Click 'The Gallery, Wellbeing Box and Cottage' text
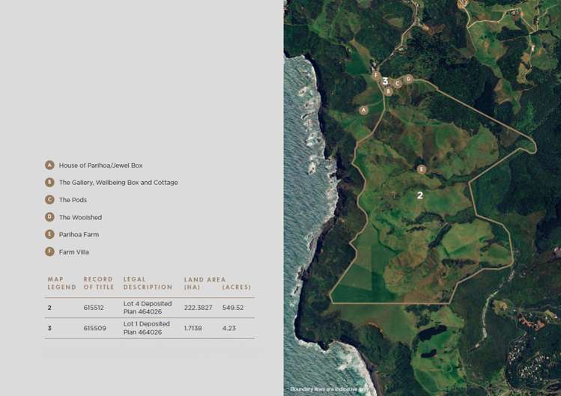561x396 pixels. click(x=118, y=183)
